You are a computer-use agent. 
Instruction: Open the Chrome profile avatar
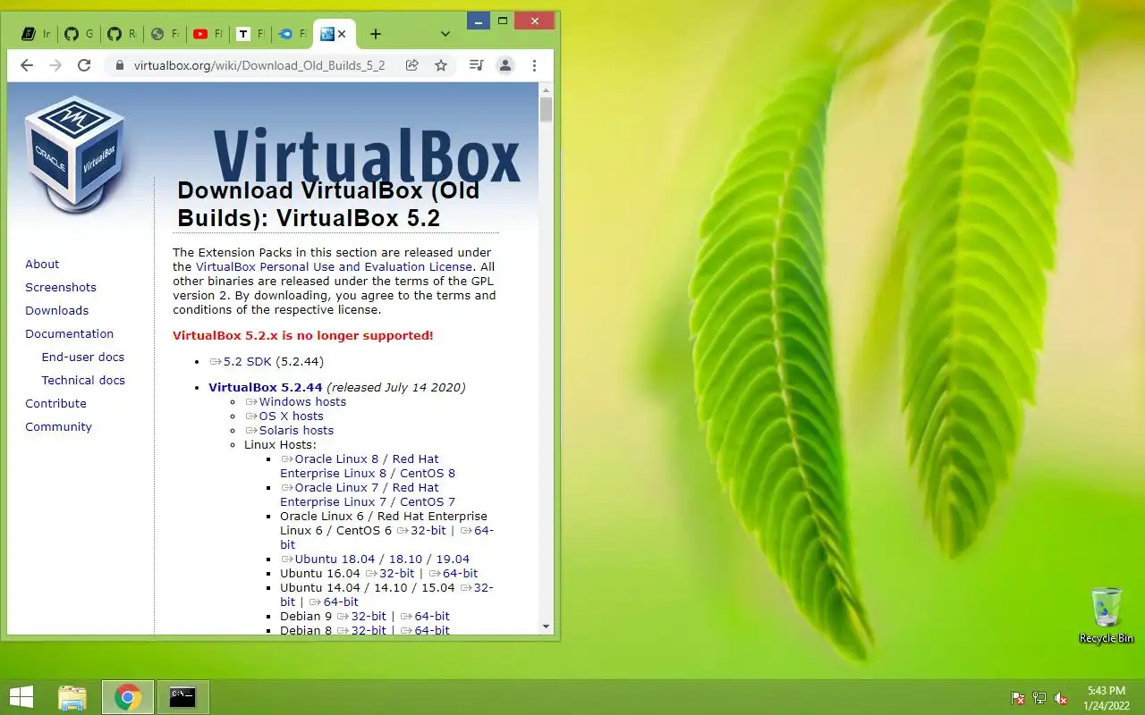505,65
